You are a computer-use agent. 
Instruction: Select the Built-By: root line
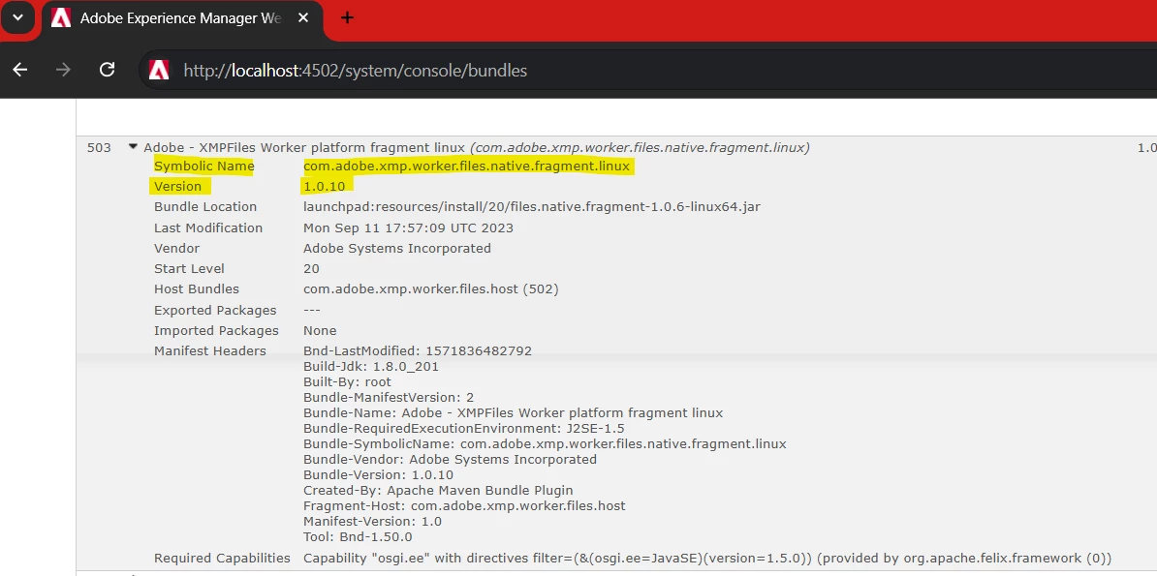(347, 382)
